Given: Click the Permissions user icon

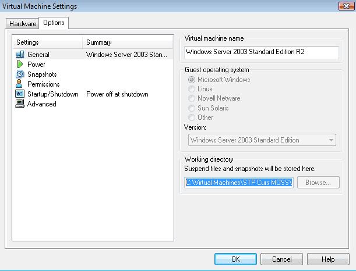Looking at the screenshot, I should 19,84.
